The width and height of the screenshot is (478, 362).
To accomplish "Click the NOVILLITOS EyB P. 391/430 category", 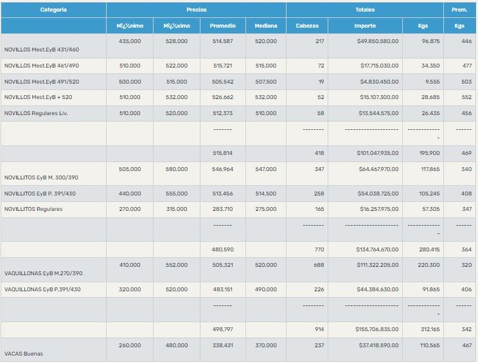I will pyautogui.click(x=40, y=194).
